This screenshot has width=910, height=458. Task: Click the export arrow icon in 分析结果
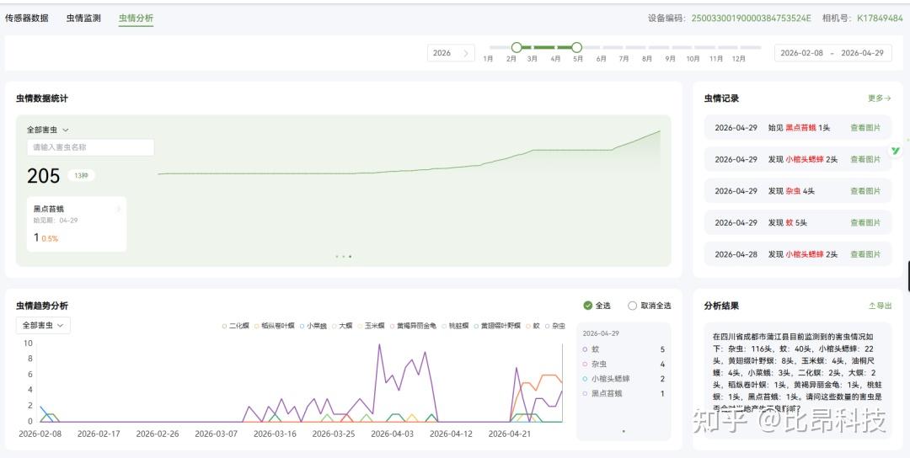(x=872, y=306)
